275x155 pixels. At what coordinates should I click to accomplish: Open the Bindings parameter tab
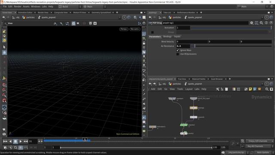(167, 37)
